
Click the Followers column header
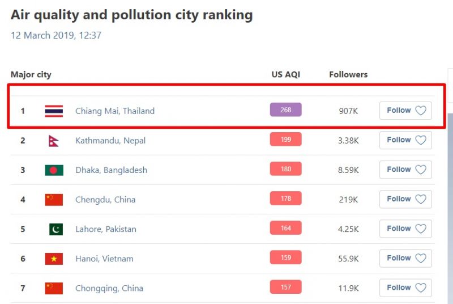(x=348, y=74)
